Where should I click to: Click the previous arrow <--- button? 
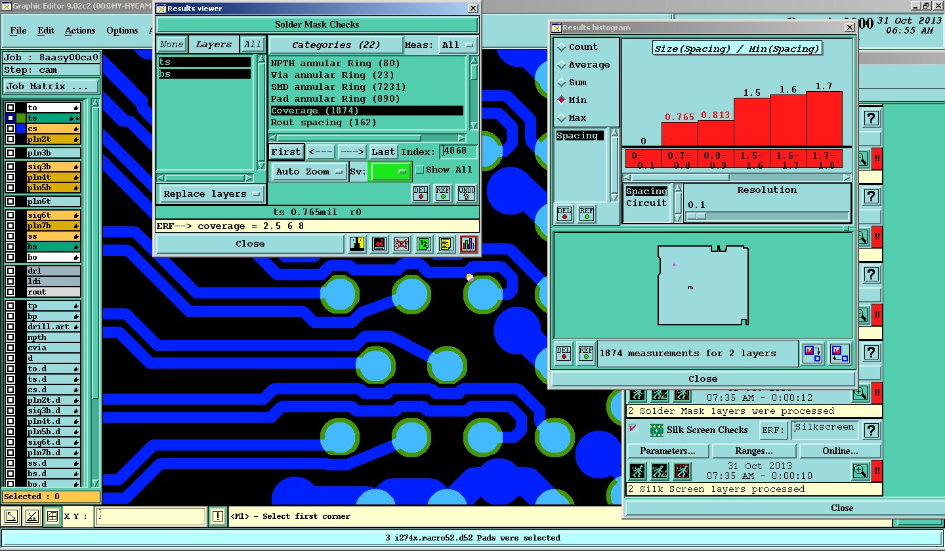click(321, 152)
